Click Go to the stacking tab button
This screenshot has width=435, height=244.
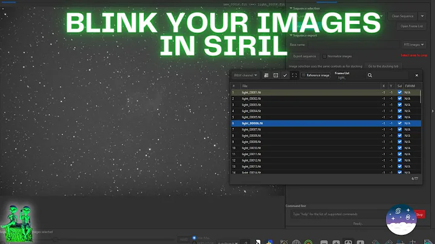click(x=383, y=66)
